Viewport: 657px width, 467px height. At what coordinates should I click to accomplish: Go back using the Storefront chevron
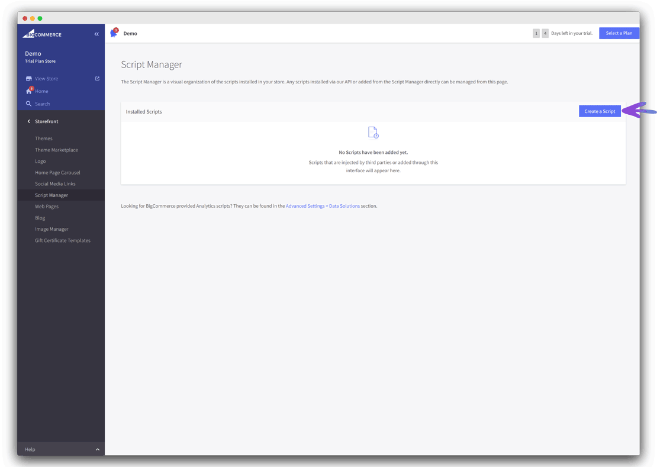[x=28, y=121]
